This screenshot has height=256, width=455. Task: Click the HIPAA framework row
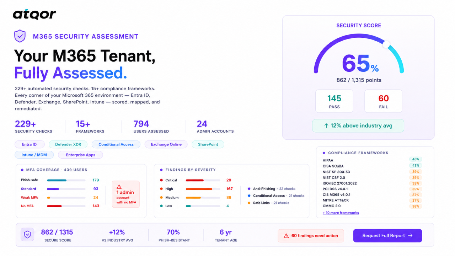(373, 160)
